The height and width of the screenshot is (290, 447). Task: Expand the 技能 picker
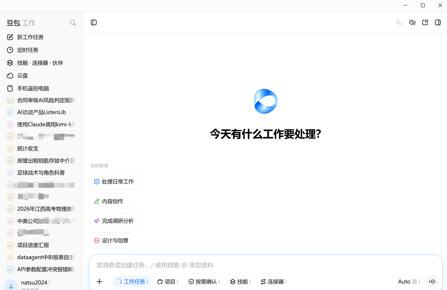[x=240, y=282]
